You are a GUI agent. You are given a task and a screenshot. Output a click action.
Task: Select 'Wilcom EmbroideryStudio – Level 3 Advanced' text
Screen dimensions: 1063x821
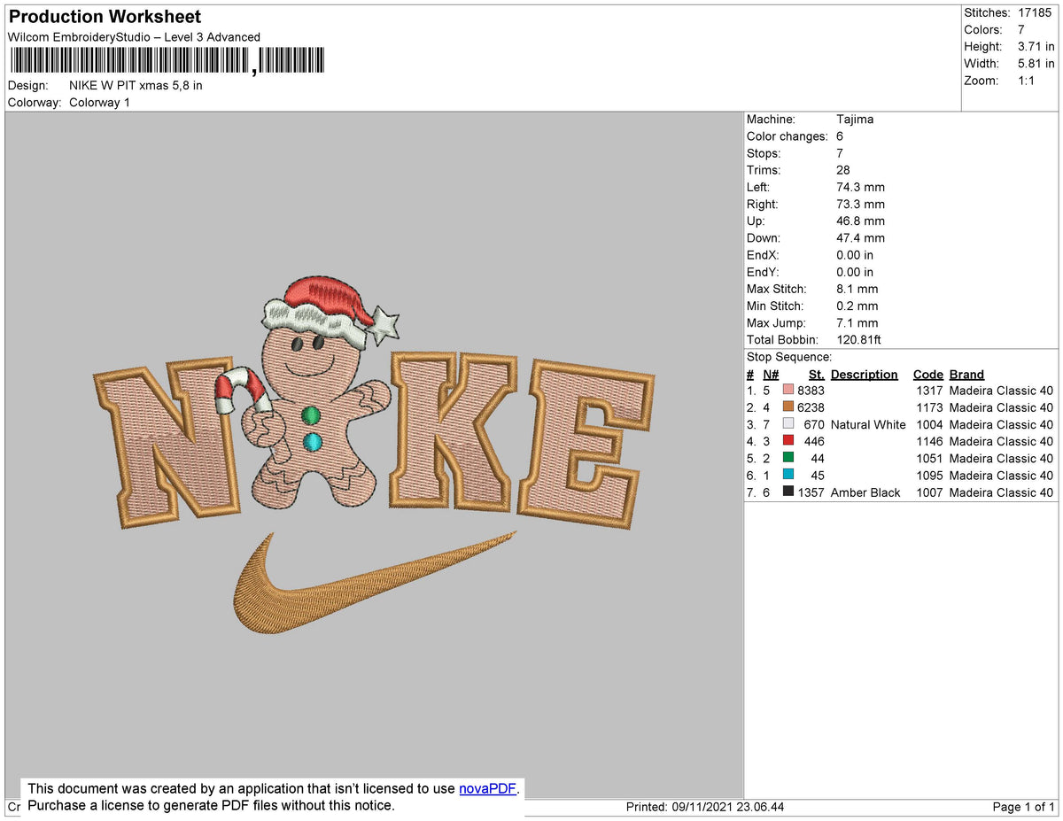[x=134, y=37]
